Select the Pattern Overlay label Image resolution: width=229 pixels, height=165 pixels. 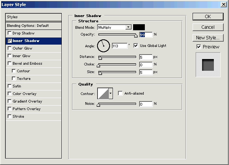point(27,109)
